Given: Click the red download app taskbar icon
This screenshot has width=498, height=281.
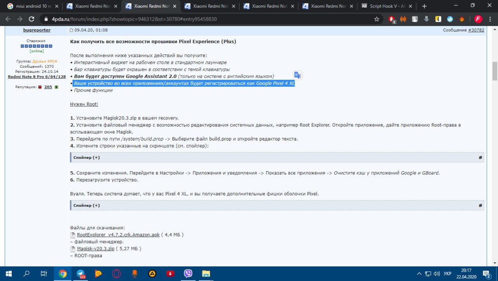Looking at the screenshot, I should 170,274.
